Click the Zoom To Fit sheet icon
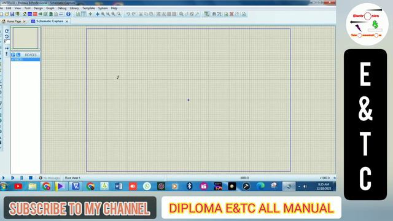 (113, 14)
